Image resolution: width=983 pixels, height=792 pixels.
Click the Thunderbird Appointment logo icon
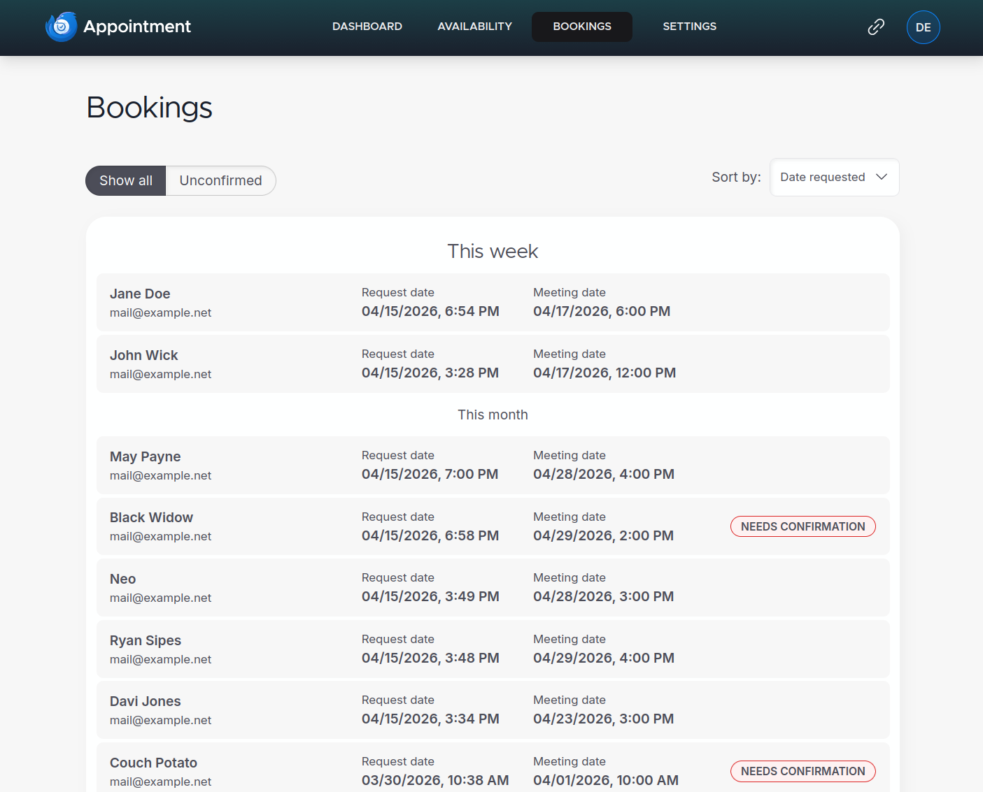[62, 27]
